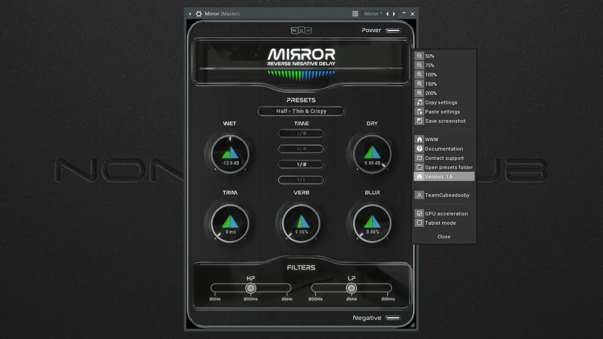Choose Copy settings from menu
The width and height of the screenshot is (603, 339).
(444, 102)
